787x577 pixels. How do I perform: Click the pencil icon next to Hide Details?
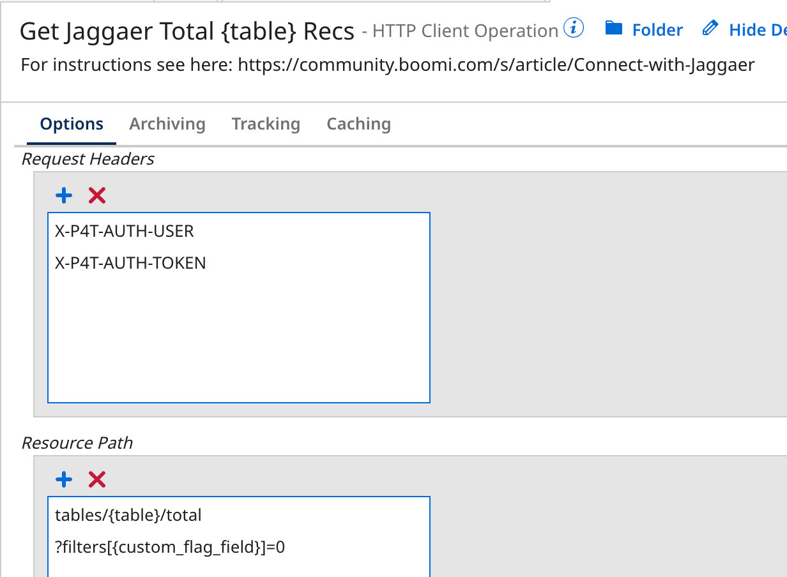pyautogui.click(x=709, y=29)
